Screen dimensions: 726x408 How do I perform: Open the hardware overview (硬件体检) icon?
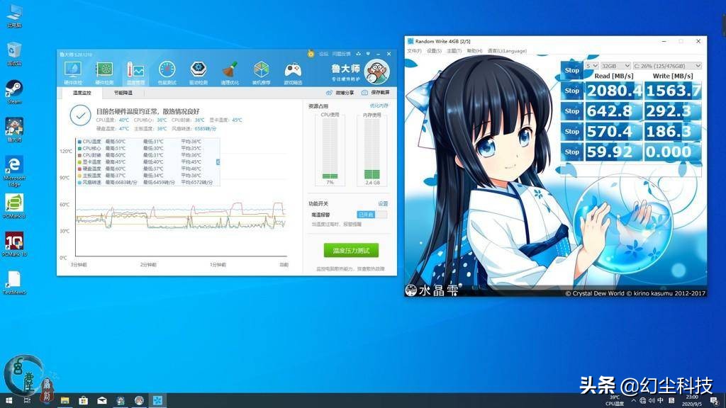point(73,73)
